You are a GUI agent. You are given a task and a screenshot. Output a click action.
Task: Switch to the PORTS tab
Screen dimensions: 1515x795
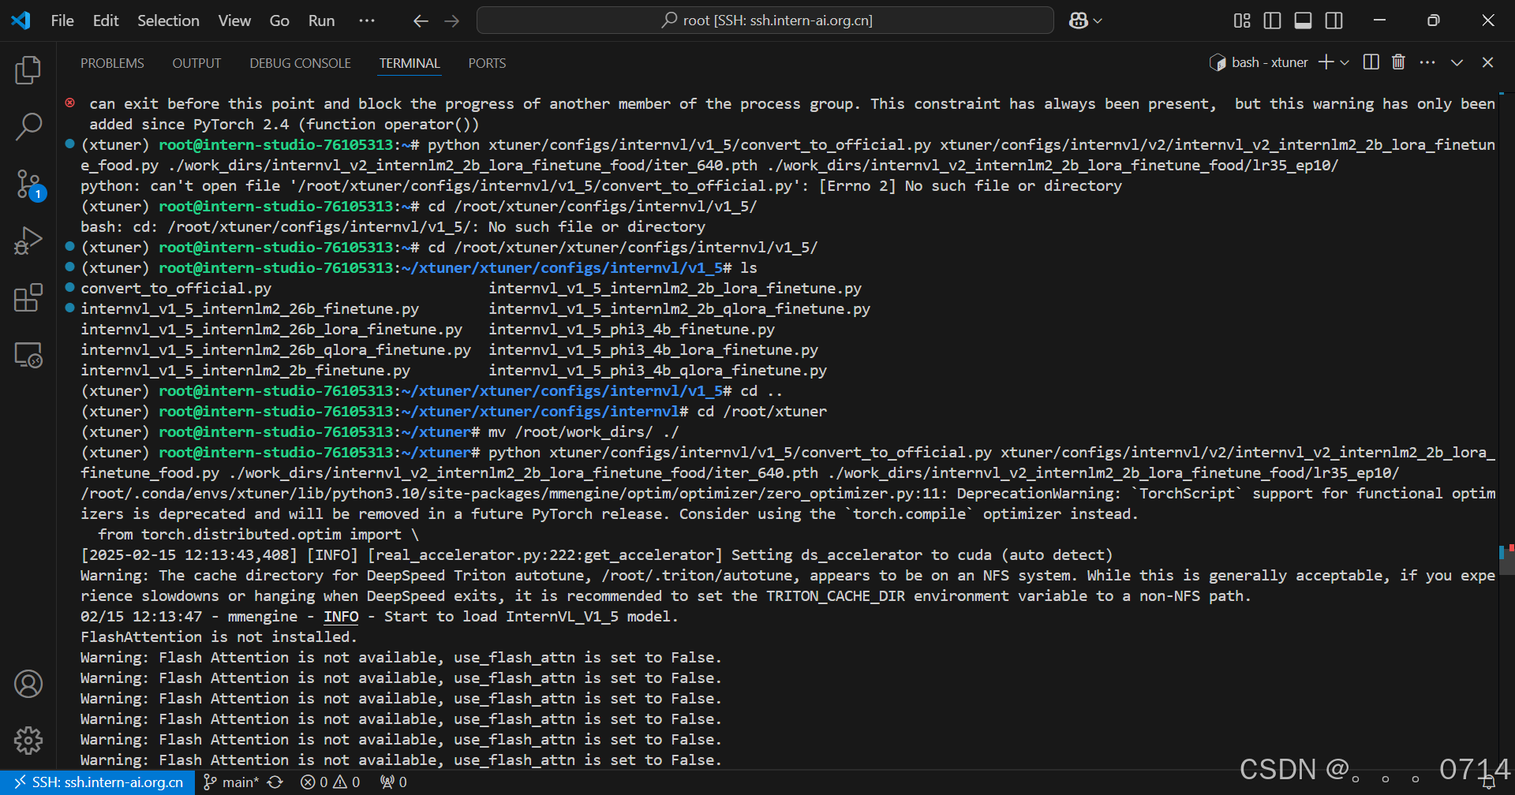click(487, 63)
